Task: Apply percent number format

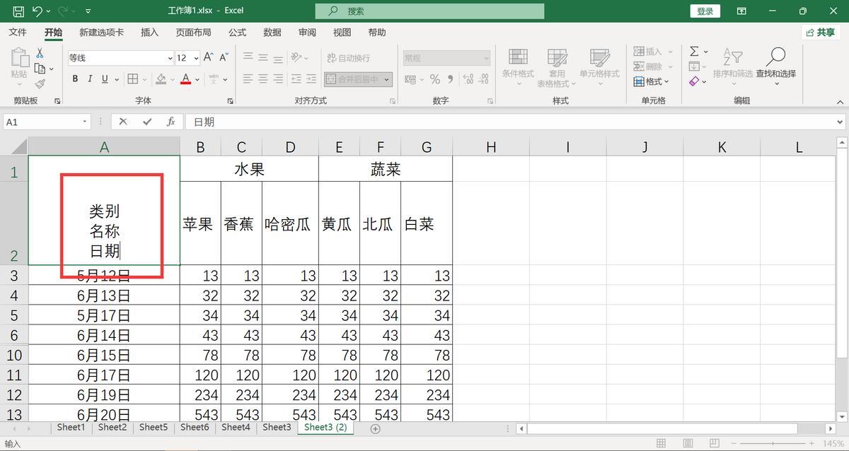Action: [435, 79]
